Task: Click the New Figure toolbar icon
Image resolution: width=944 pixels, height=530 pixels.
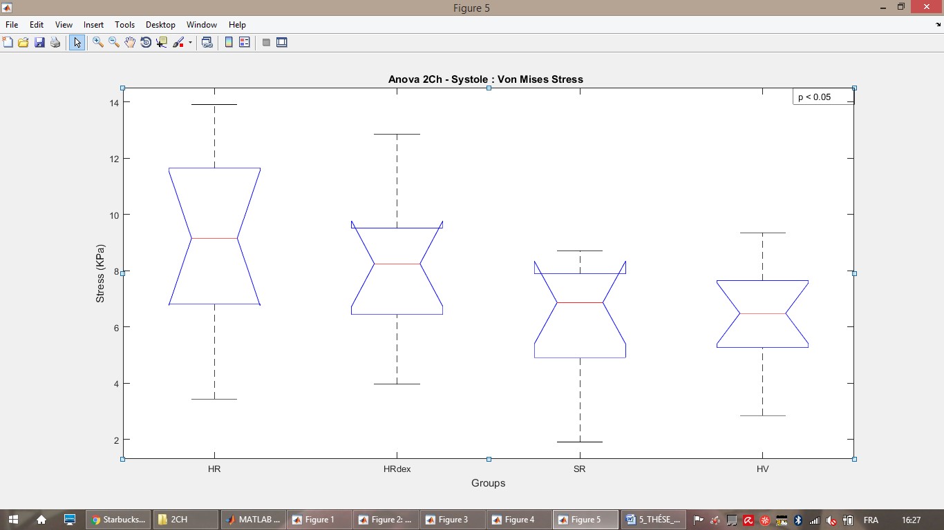Action: (x=8, y=43)
